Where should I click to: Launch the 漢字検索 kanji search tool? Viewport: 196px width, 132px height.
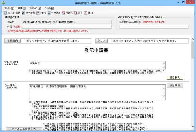(x=23, y=13)
